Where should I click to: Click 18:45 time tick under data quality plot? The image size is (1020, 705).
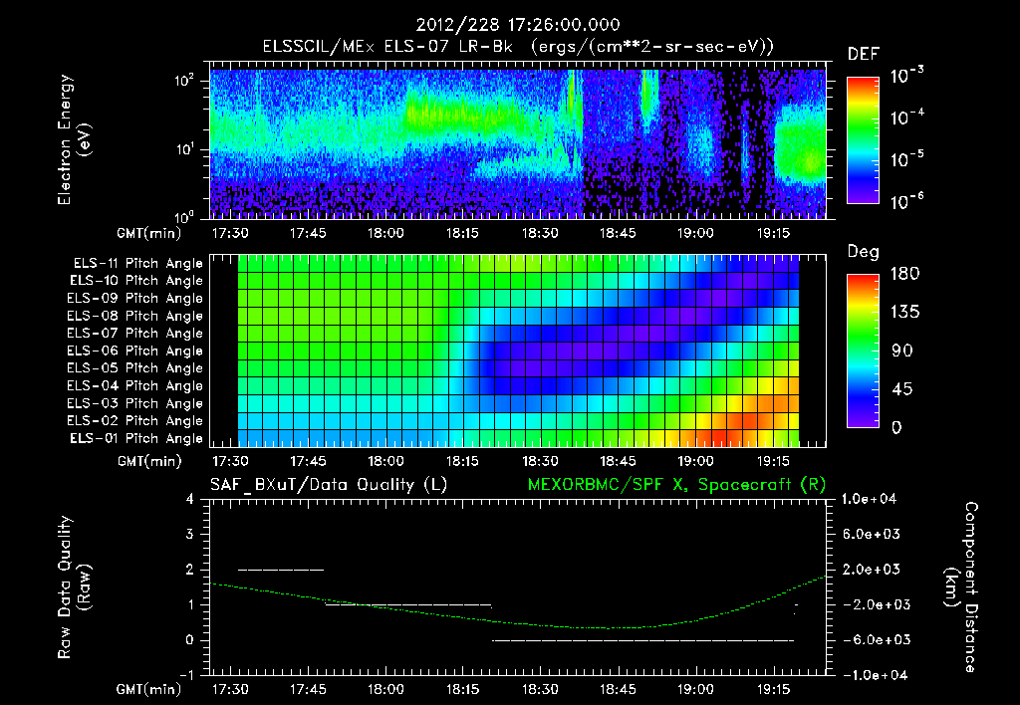tap(618, 689)
